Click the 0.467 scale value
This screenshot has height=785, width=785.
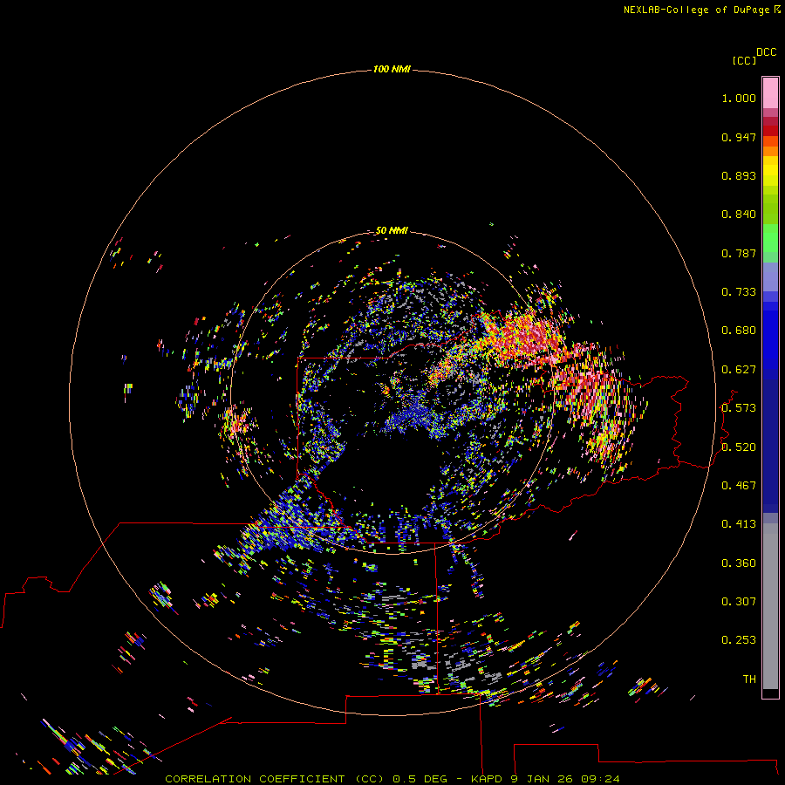click(x=739, y=486)
